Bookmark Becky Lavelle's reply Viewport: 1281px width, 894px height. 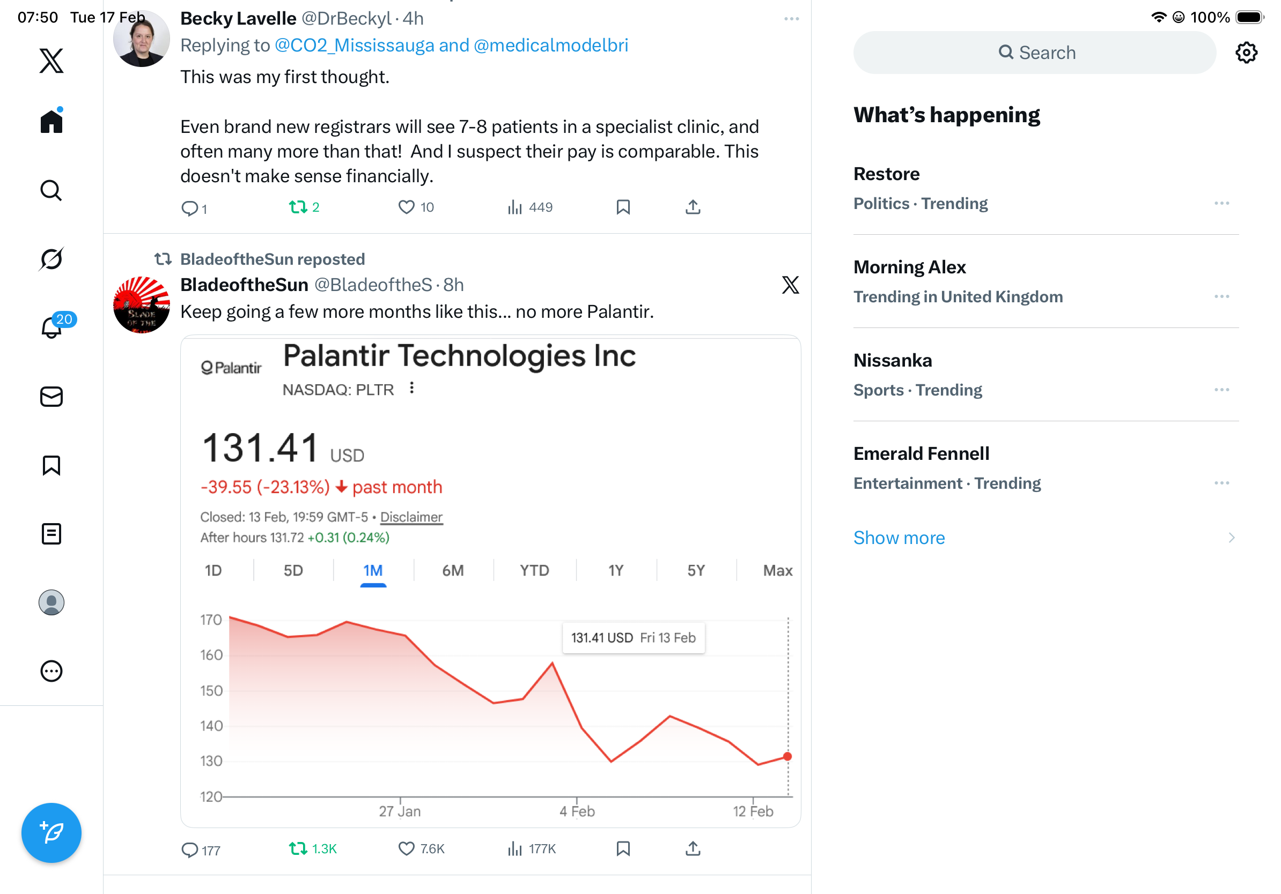pos(623,207)
